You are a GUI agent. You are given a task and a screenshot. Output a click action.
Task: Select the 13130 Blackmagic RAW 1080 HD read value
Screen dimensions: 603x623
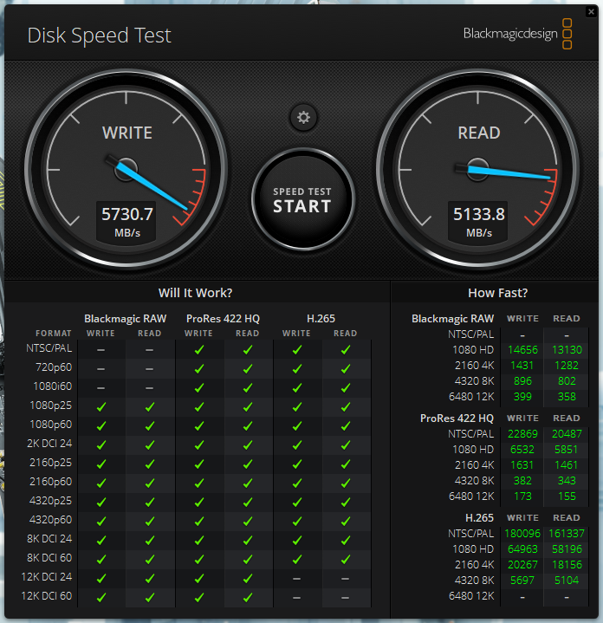click(x=567, y=349)
